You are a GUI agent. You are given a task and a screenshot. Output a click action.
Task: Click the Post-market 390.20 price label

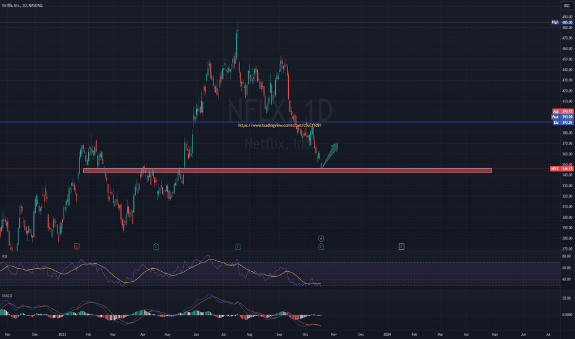point(563,117)
